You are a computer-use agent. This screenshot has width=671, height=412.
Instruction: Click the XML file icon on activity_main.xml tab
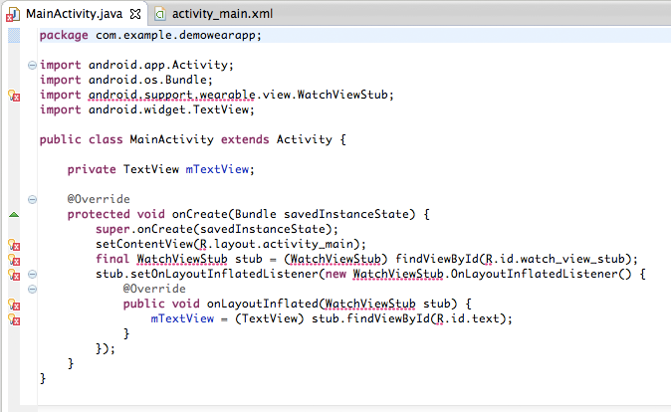coord(160,14)
